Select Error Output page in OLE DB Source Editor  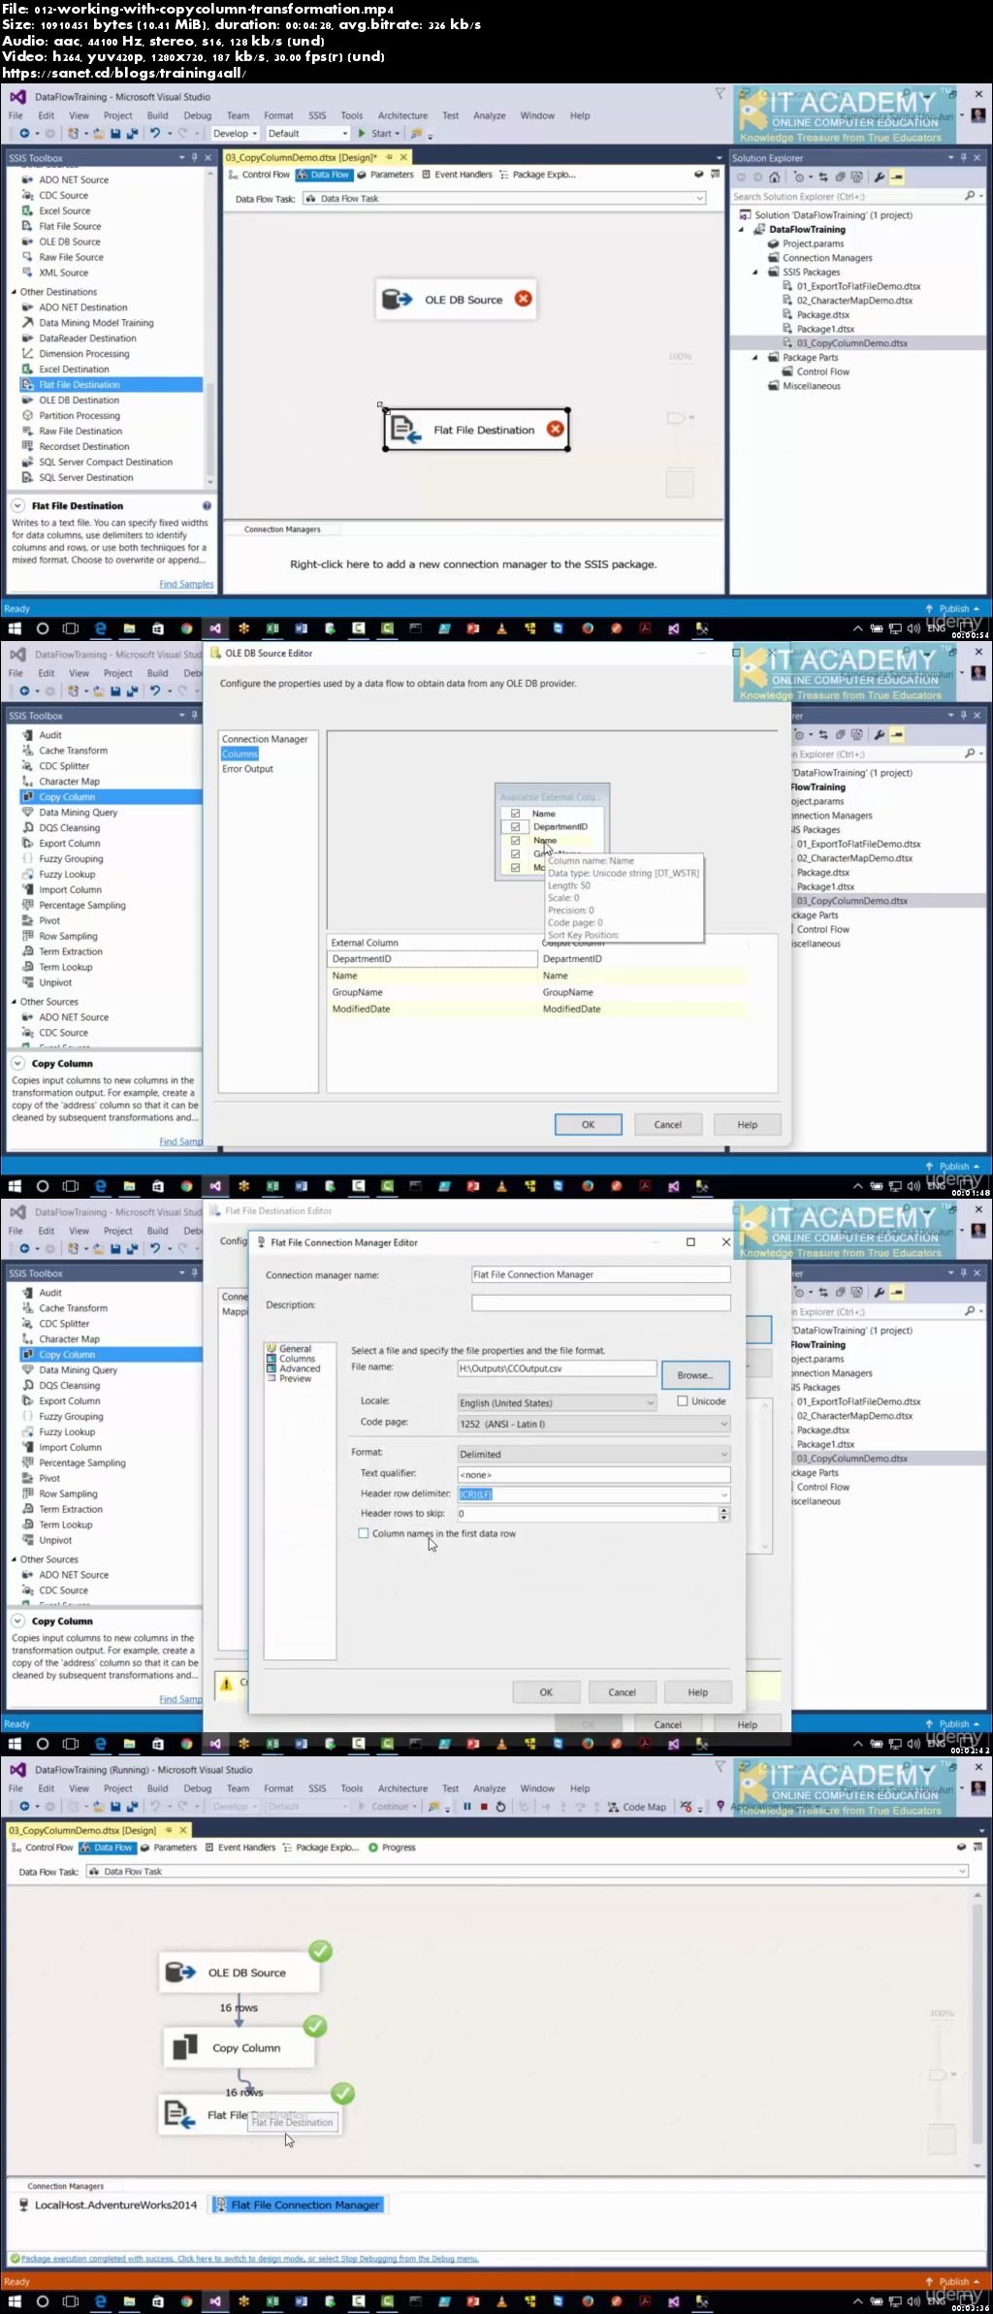pyautogui.click(x=247, y=769)
